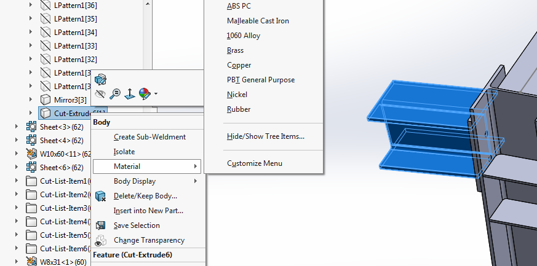Click the Normal To view icon

[x=130, y=94]
